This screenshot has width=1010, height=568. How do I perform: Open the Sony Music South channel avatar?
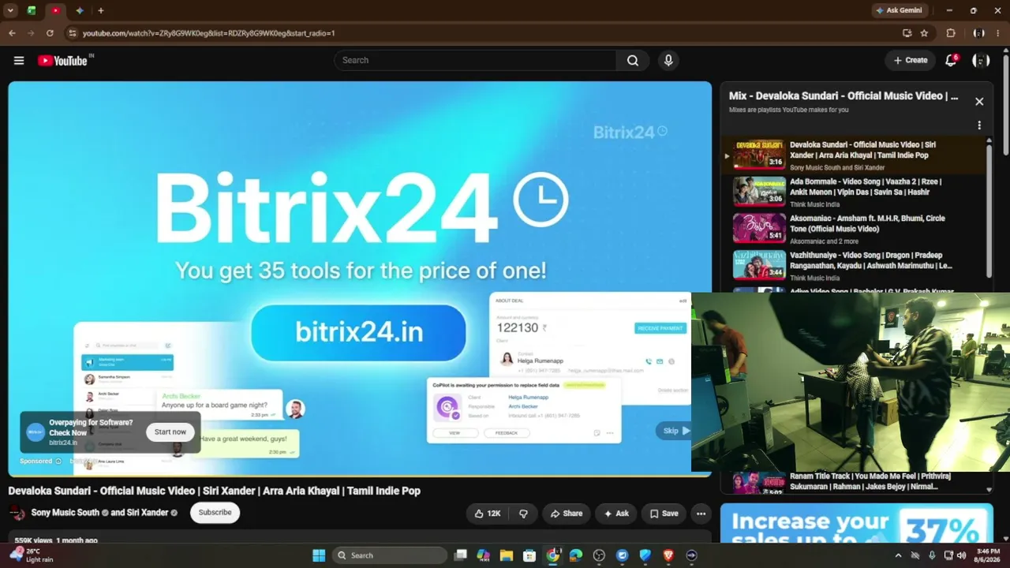pos(17,513)
